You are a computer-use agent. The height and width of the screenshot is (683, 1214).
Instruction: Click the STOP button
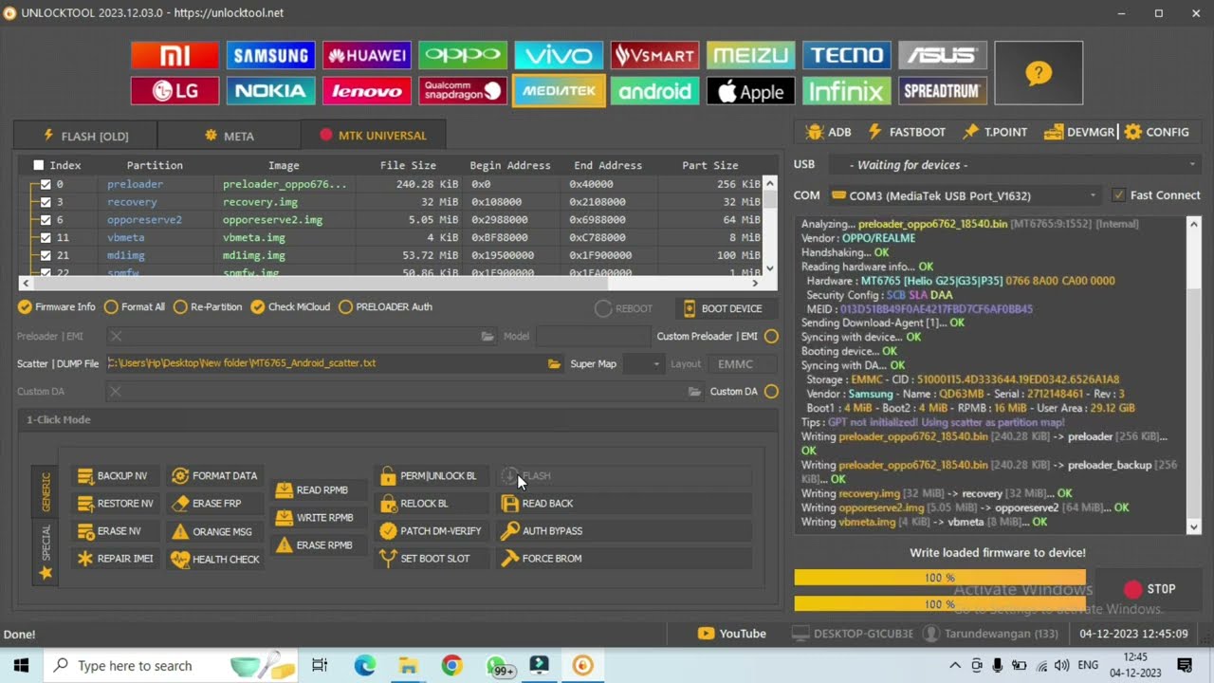click(1150, 589)
